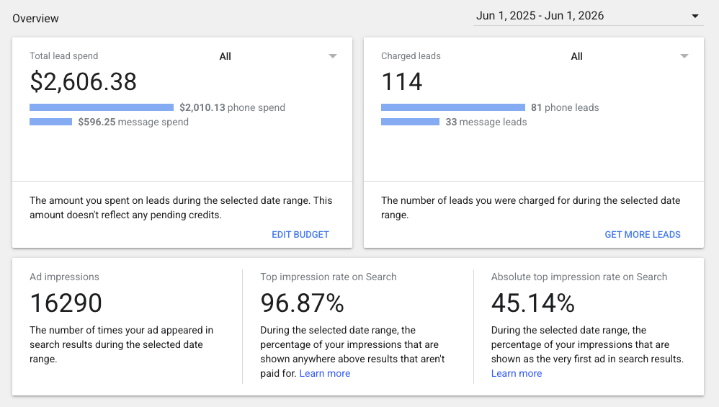Click the date range dropdown arrow
Image resolution: width=719 pixels, height=407 pixels.
[695, 16]
